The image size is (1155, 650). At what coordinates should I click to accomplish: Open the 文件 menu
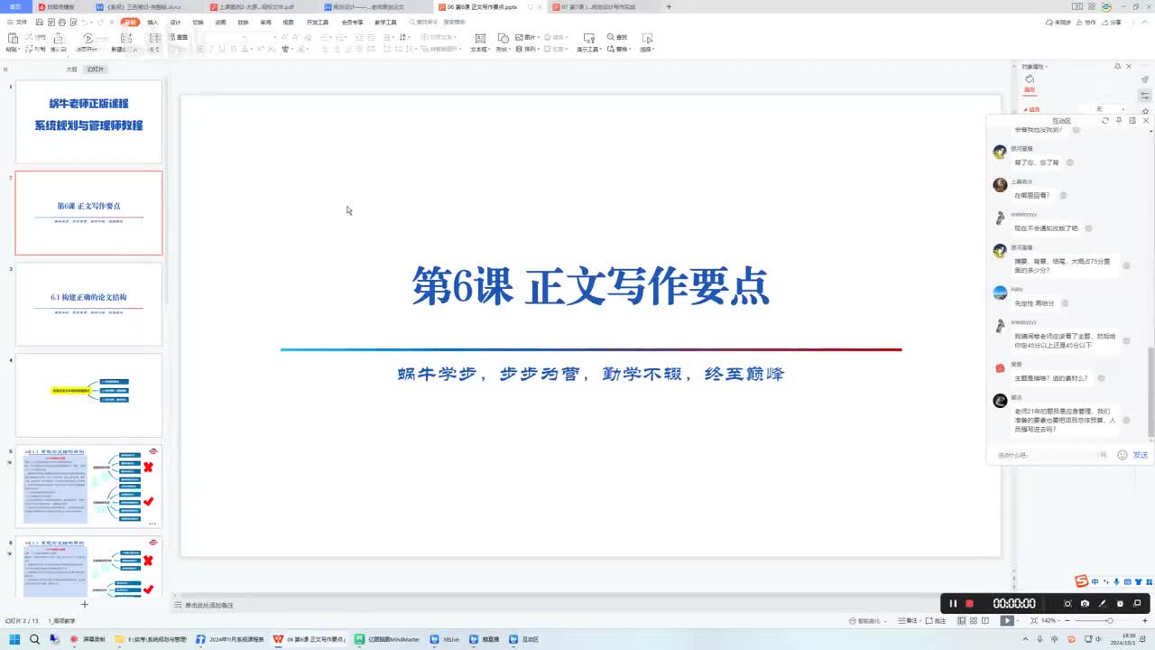[17, 22]
